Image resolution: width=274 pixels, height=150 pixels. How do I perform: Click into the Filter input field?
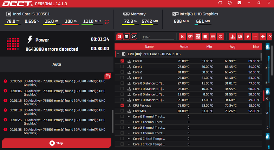[x=158, y=37]
